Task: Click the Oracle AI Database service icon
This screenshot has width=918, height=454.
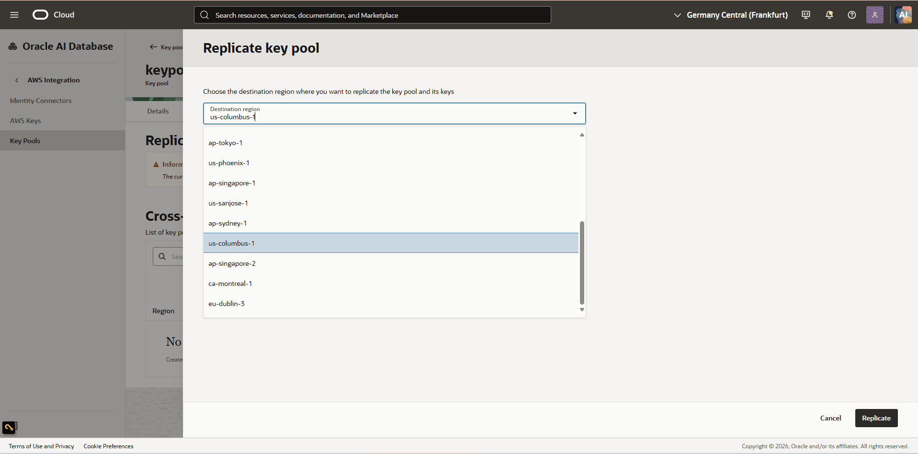Action: tap(13, 46)
